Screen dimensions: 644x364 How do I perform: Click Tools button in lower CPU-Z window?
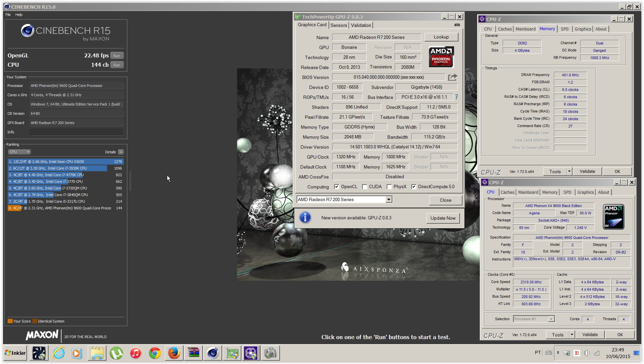[x=558, y=335]
